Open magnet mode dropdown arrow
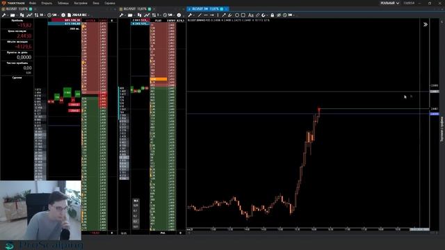445x250 pixels. [267, 15]
